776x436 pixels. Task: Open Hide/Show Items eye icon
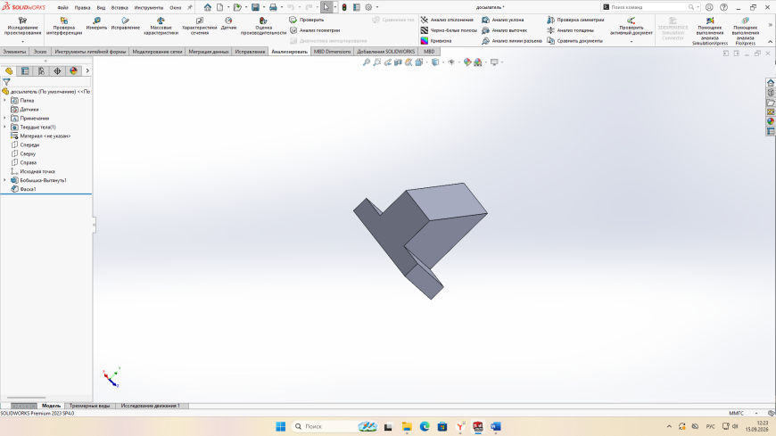click(x=450, y=62)
